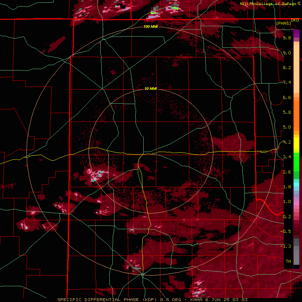Select the 6.6 scale value
This screenshot has width=302, height=302.
(x=287, y=97)
